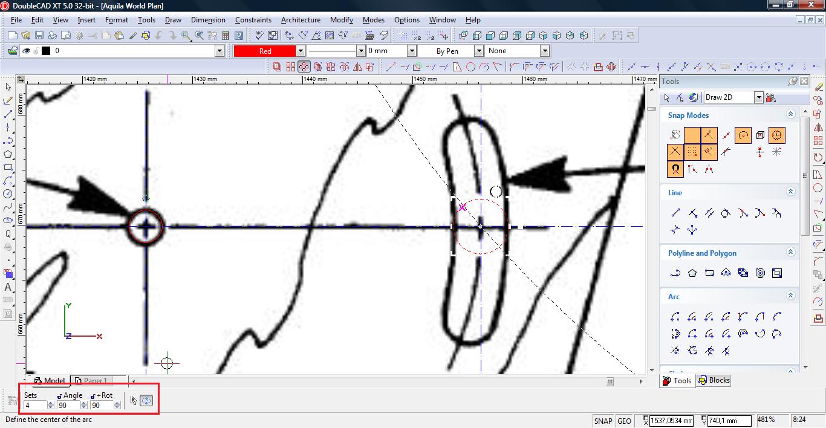The image size is (826, 428).
Task: Open the Draw 2D palette dropdown
Action: 758,97
